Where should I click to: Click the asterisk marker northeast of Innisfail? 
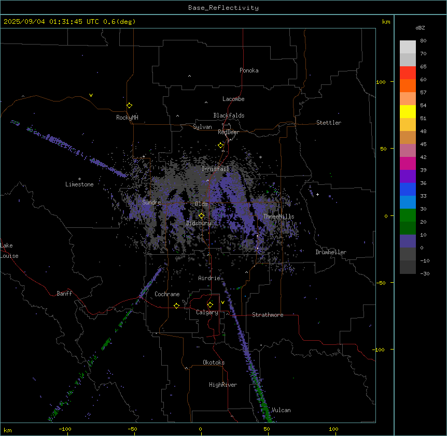point(260,157)
